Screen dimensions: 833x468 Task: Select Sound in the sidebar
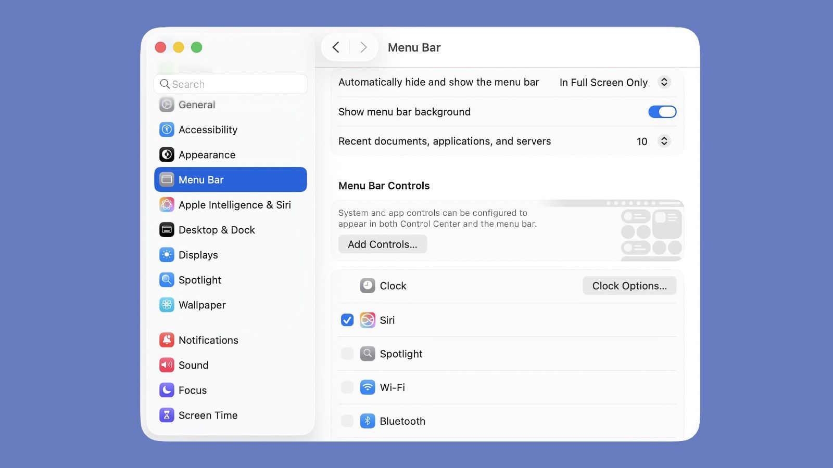point(231,365)
